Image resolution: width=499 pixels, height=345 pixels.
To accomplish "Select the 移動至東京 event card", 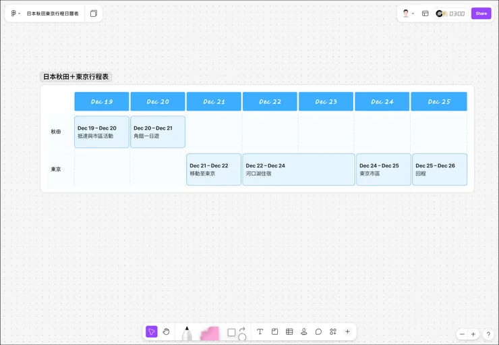I will (x=214, y=169).
